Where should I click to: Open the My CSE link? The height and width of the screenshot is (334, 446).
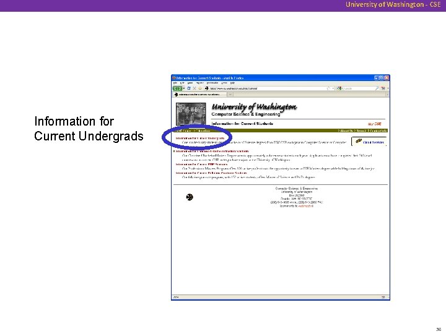pos(374,124)
